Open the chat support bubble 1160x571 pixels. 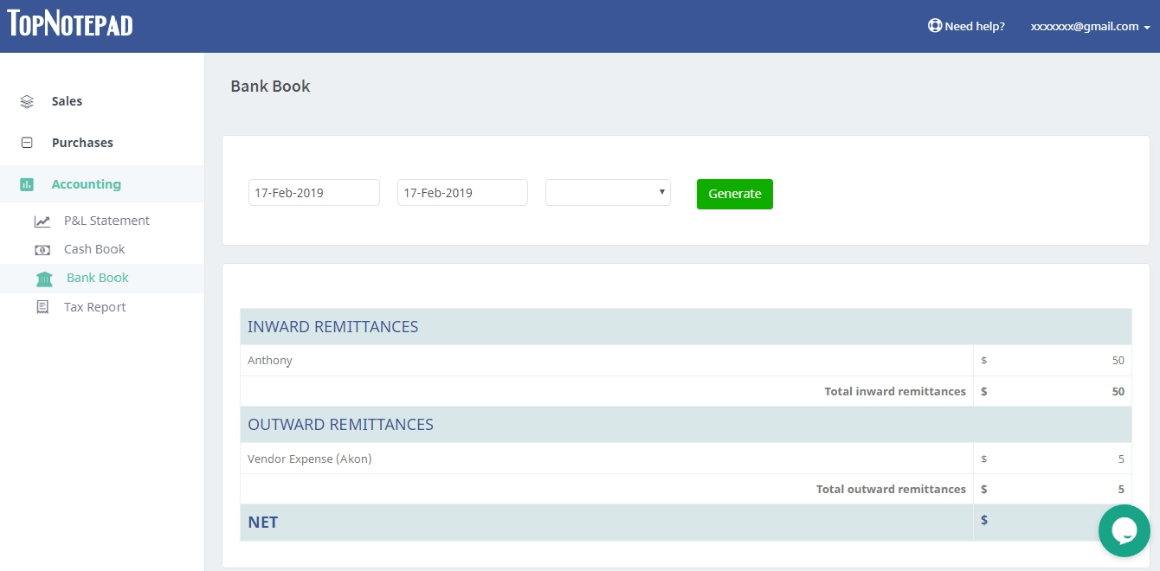point(1124,530)
